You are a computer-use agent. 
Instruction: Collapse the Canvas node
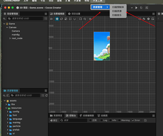(7, 27)
